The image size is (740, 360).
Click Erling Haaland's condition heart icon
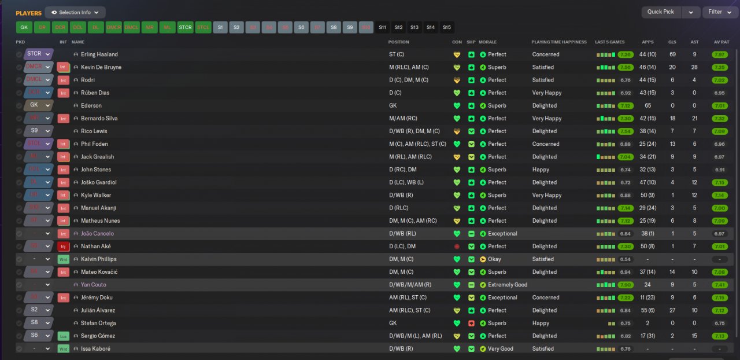(x=457, y=54)
